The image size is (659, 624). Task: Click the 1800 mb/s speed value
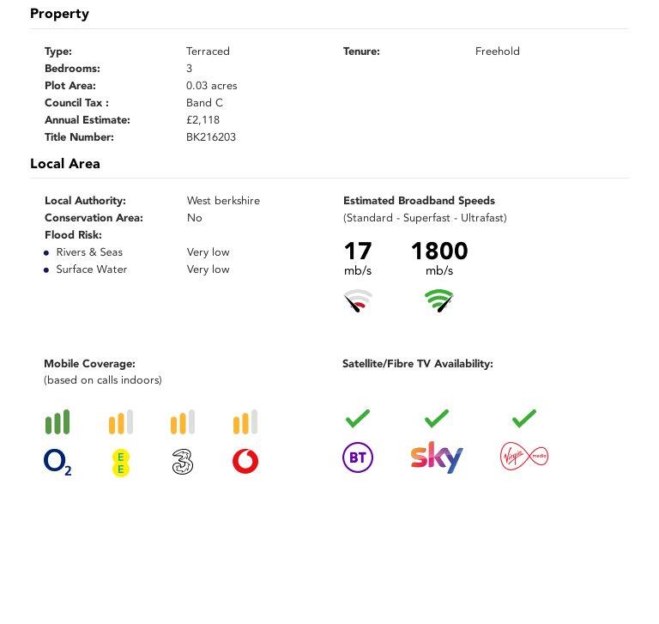coord(439,251)
